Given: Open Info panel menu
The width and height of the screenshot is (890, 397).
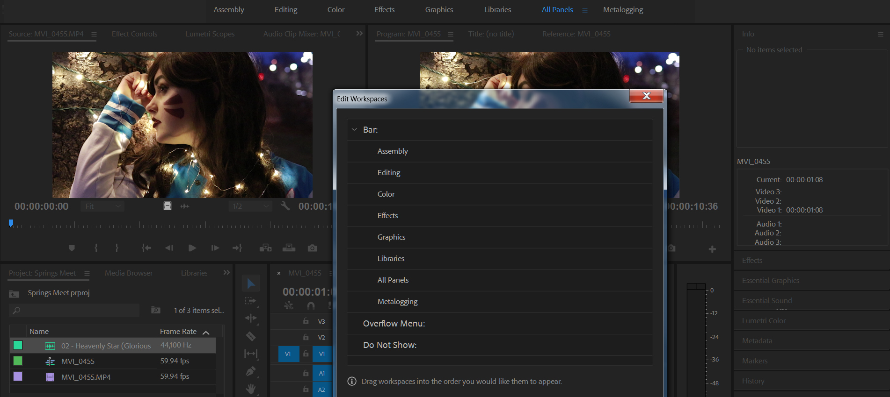Looking at the screenshot, I should coord(880,34).
